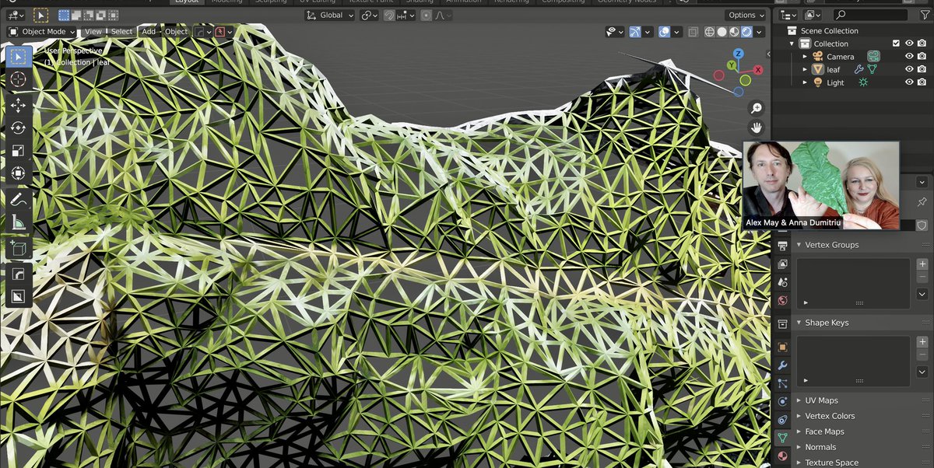Open the Material properties tab

pyautogui.click(x=783, y=456)
